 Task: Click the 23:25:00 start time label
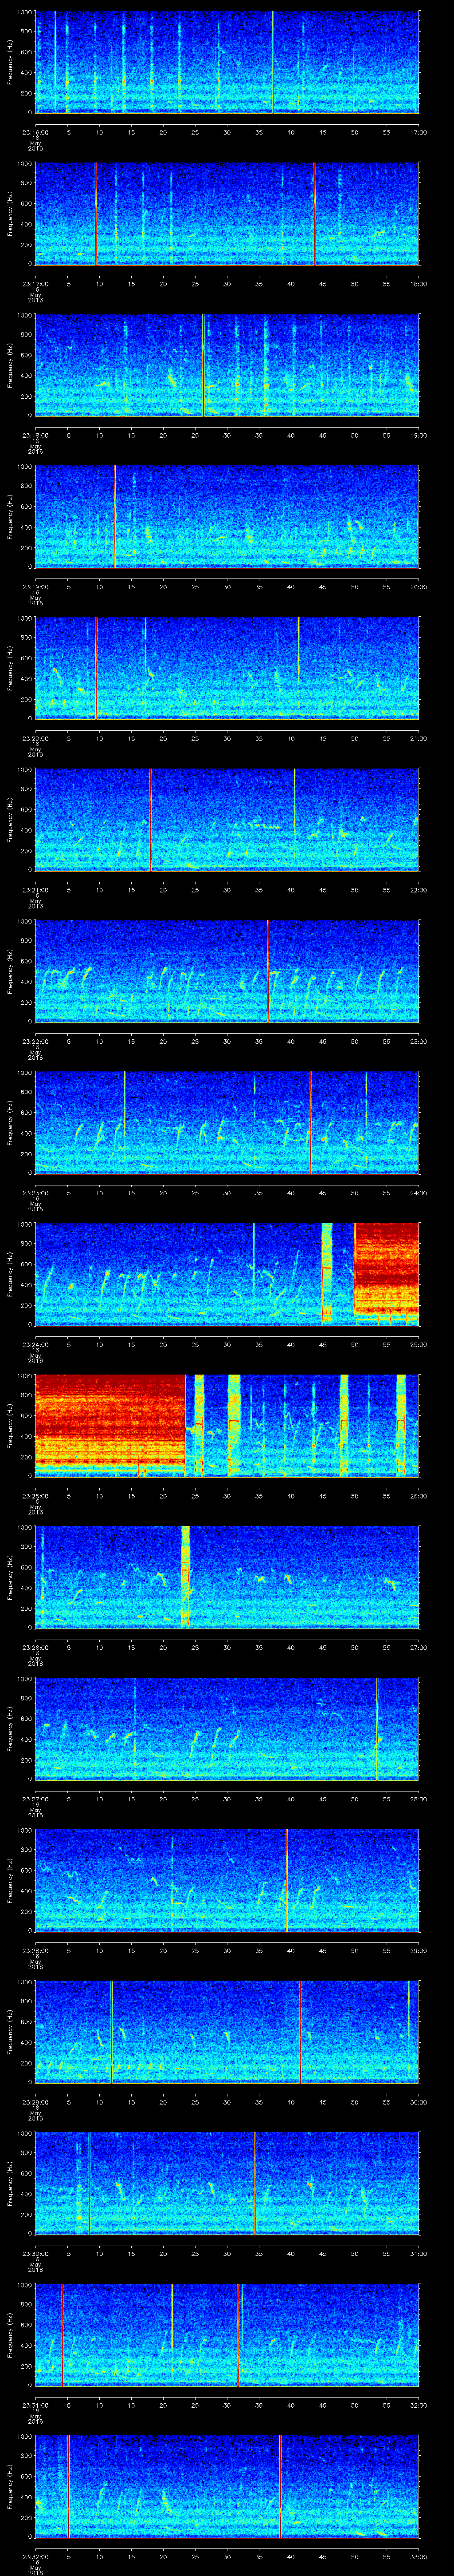pyautogui.click(x=36, y=1496)
